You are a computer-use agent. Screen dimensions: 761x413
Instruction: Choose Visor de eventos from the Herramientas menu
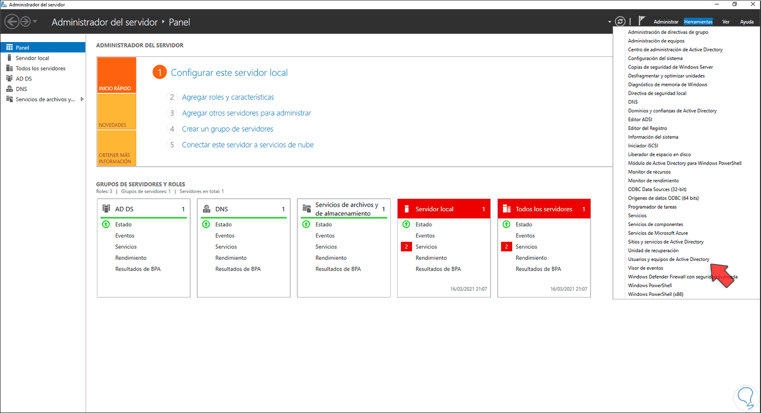click(x=645, y=268)
